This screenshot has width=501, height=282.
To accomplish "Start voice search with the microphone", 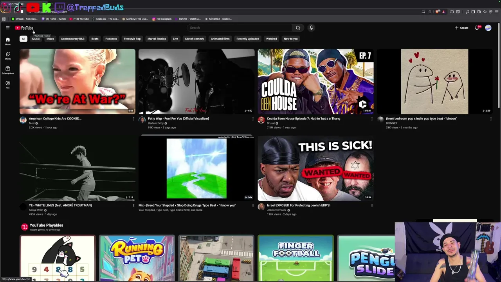I will coord(311,28).
